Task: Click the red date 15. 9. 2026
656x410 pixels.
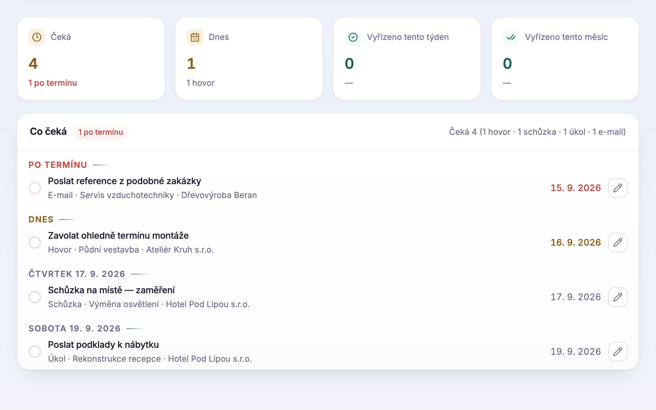Action: point(576,188)
